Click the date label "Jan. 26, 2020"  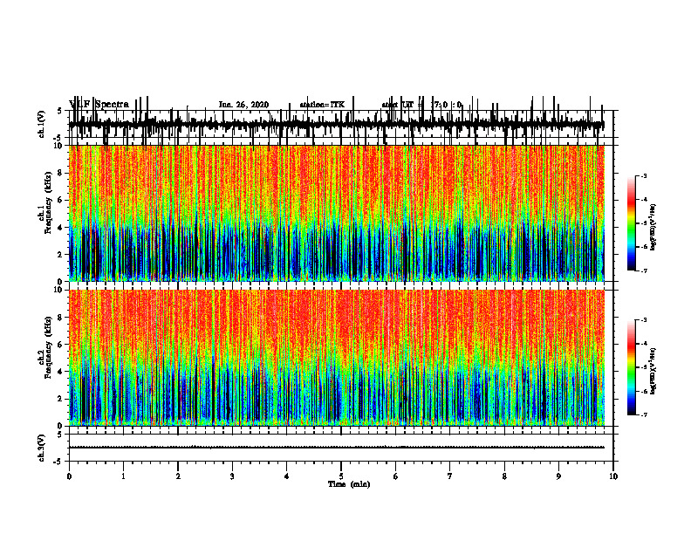[x=243, y=105]
